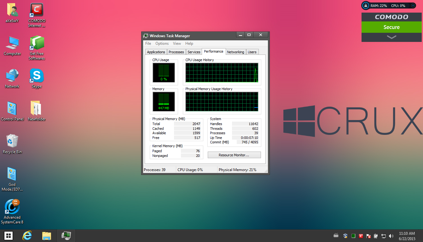Screen dimensions: 423x242
Task: Click the Memory 447 MB gauge
Action: pos(164,101)
